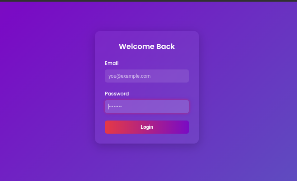Screen dimensions: 297x181
Task: Click empty card area below Login button
Action: [x=147, y=139]
